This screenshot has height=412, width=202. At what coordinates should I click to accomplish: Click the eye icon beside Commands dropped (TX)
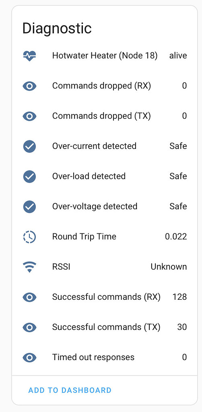(x=29, y=116)
